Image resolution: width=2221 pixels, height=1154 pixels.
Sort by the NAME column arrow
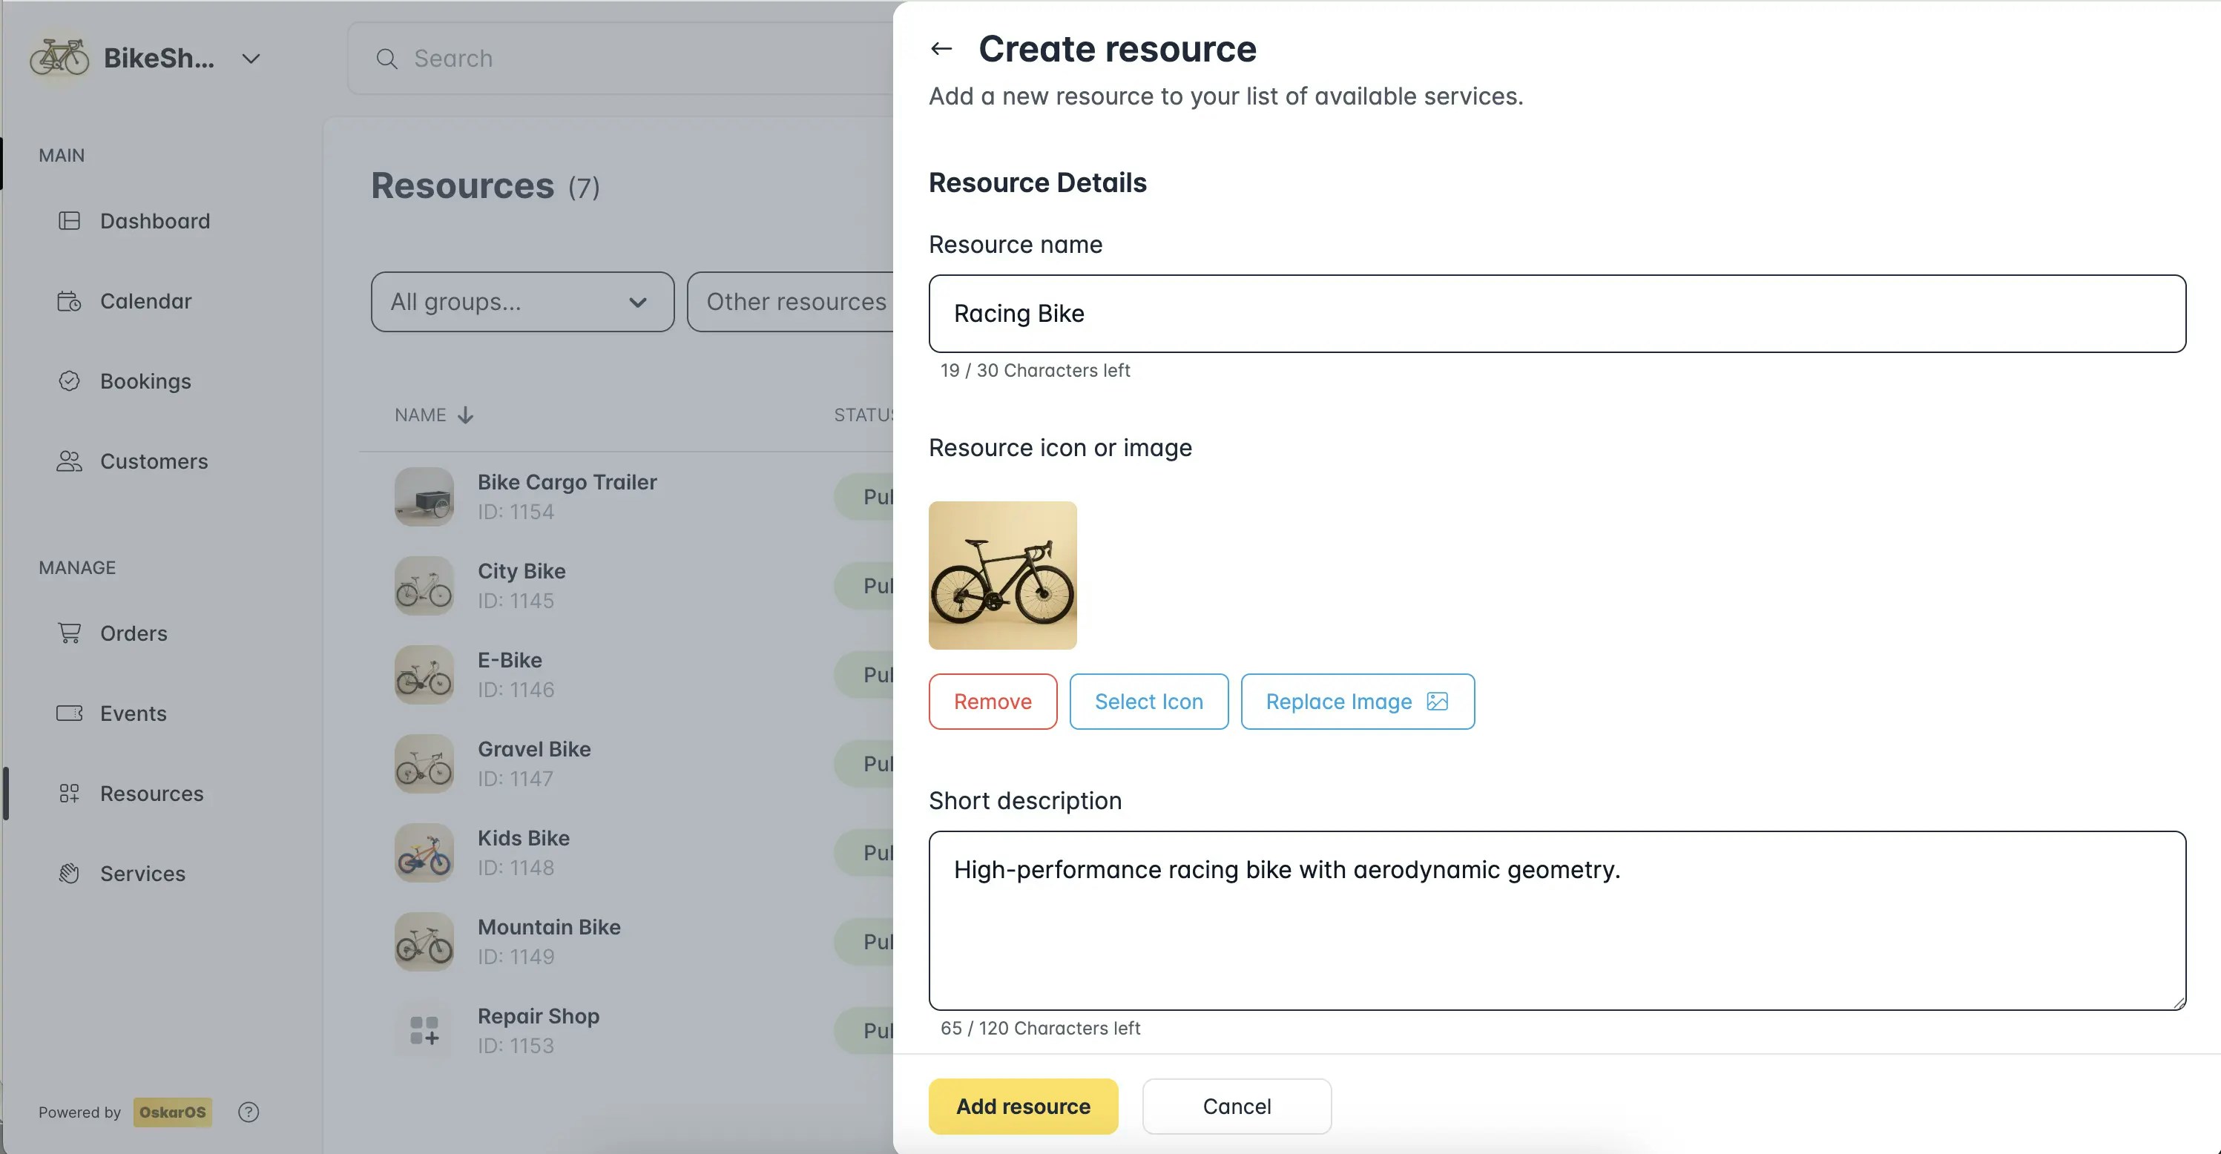point(466,415)
